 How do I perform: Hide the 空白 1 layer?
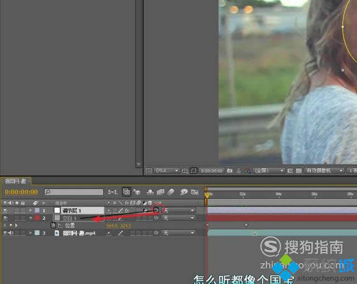5,218
